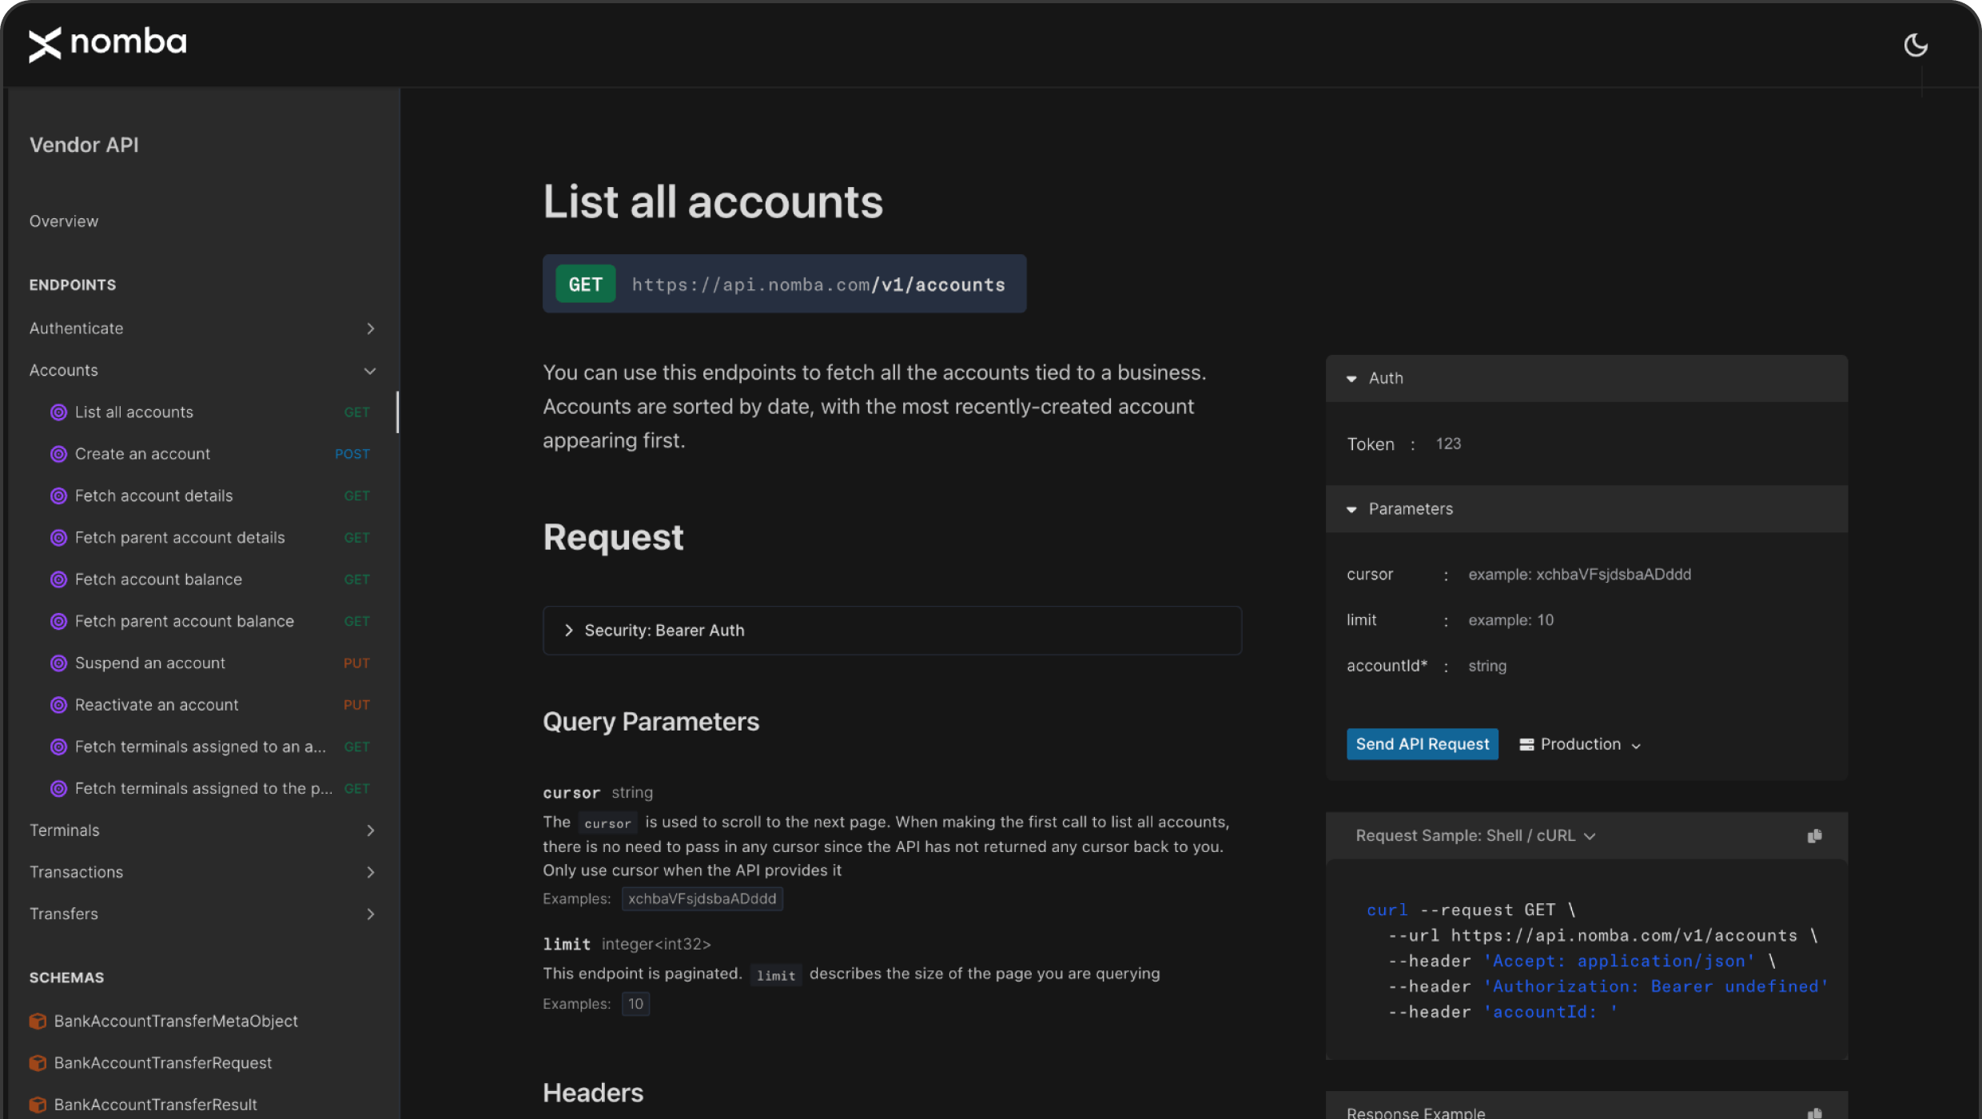Click the icon beside Fetch parent account balance
This screenshot has height=1119, width=1982.
coord(58,621)
